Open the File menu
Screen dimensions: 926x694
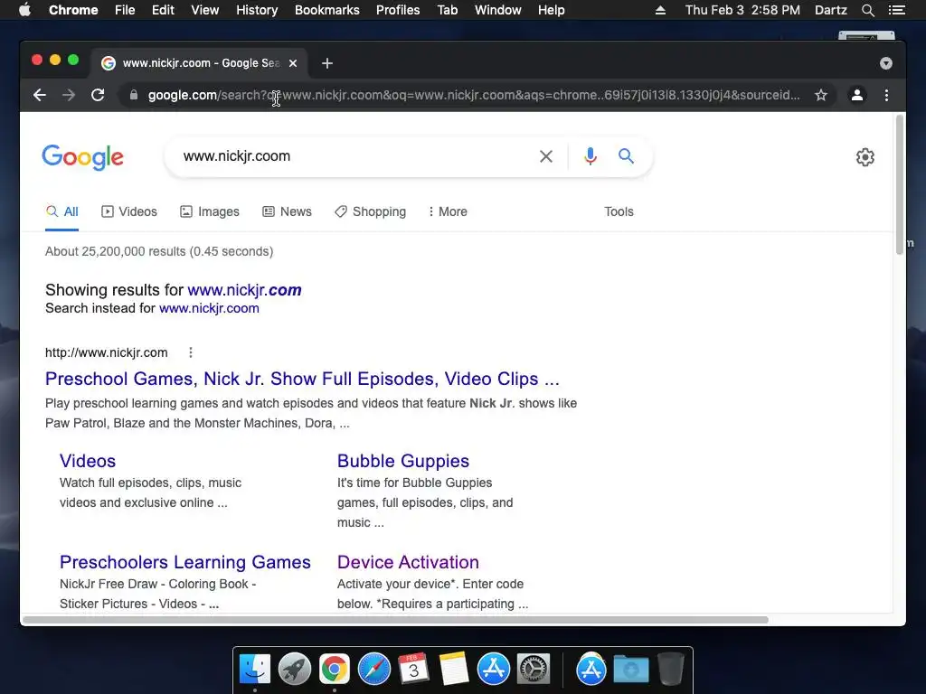point(125,10)
